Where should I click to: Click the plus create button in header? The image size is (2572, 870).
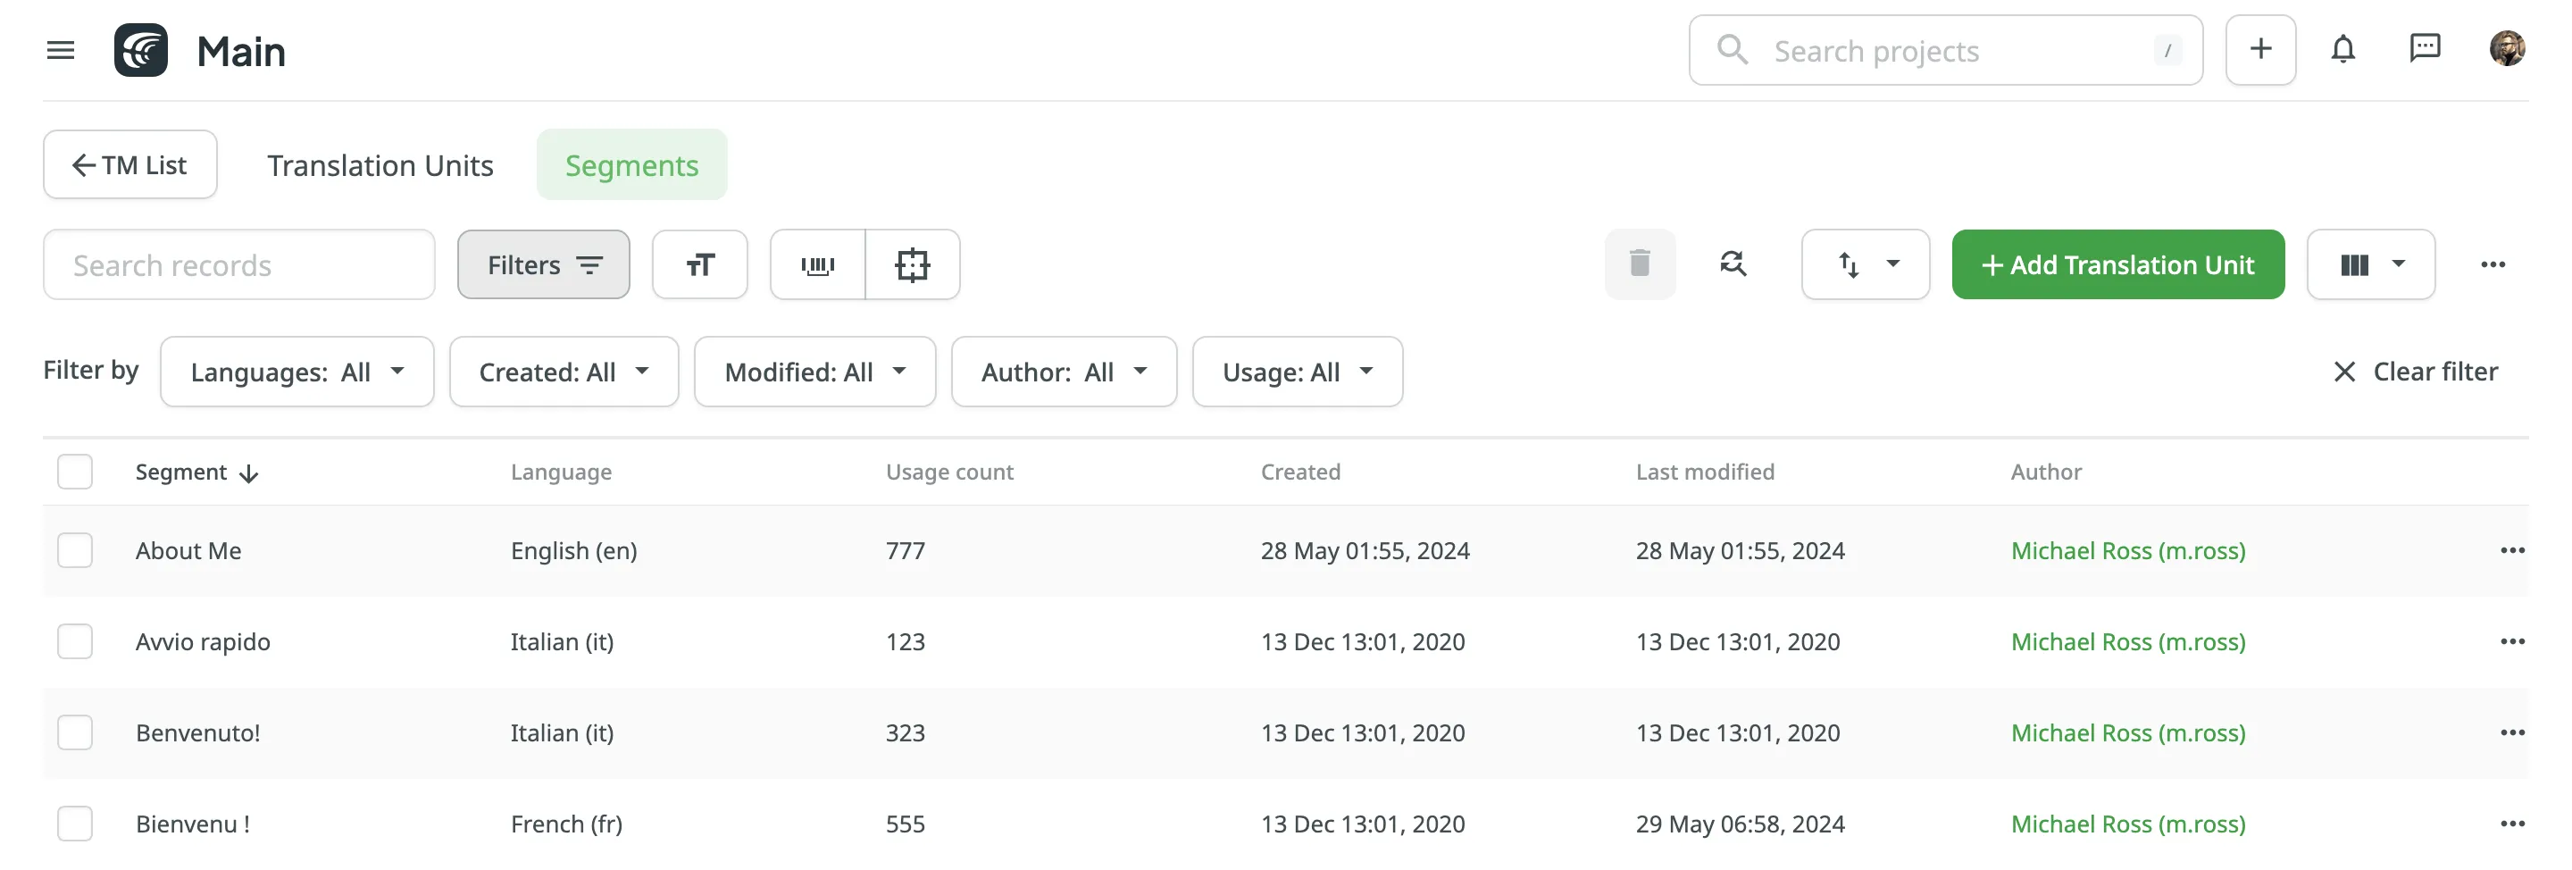(x=2260, y=50)
